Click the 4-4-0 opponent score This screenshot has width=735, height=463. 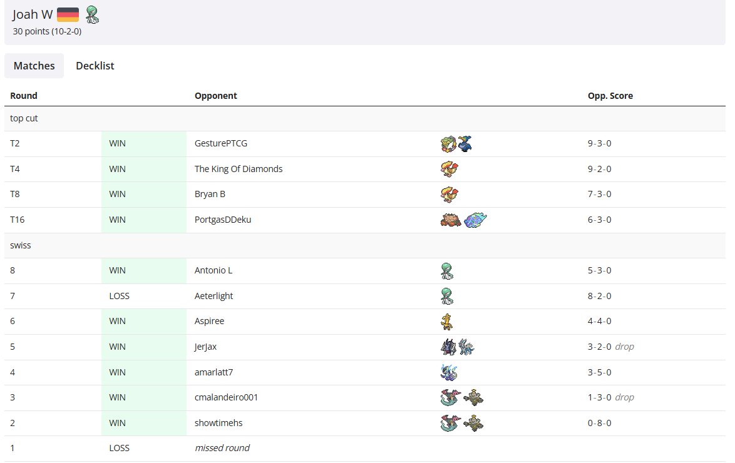click(x=600, y=321)
